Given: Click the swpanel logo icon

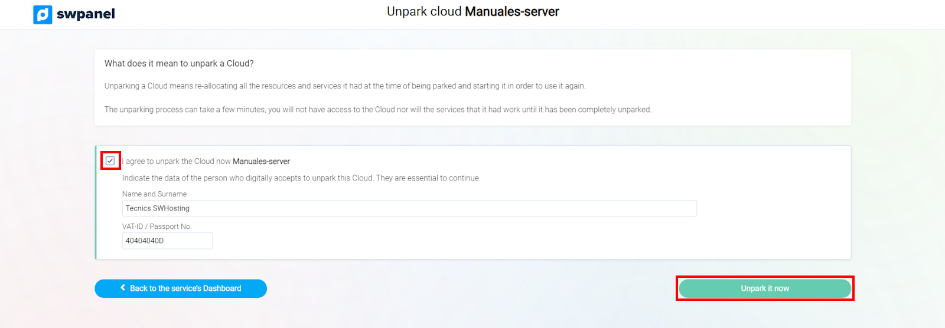Looking at the screenshot, I should point(43,14).
